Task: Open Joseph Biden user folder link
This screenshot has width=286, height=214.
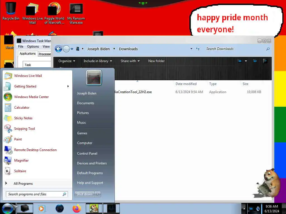Action: (87, 93)
